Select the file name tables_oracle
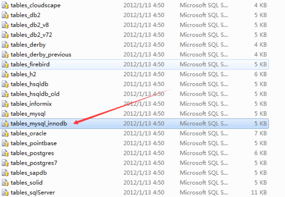 point(29,133)
